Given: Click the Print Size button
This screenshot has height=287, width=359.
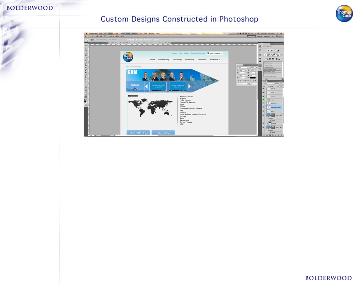Looking at the screenshot, I should [155, 40].
